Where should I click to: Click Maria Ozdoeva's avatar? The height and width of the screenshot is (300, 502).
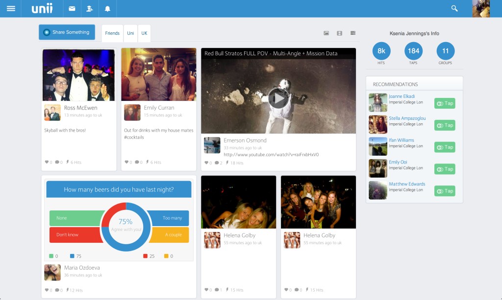pyautogui.click(x=52, y=273)
